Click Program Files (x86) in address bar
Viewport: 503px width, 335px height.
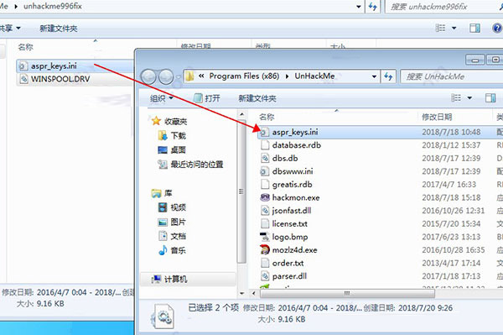click(244, 76)
